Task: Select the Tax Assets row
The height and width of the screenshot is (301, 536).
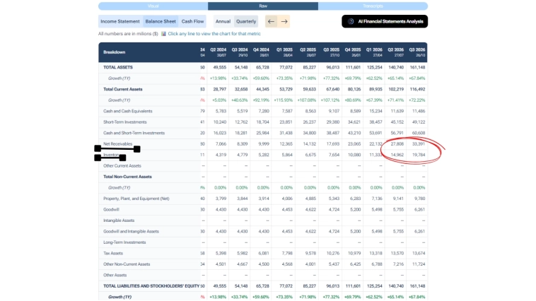Action: tap(115, 253)
